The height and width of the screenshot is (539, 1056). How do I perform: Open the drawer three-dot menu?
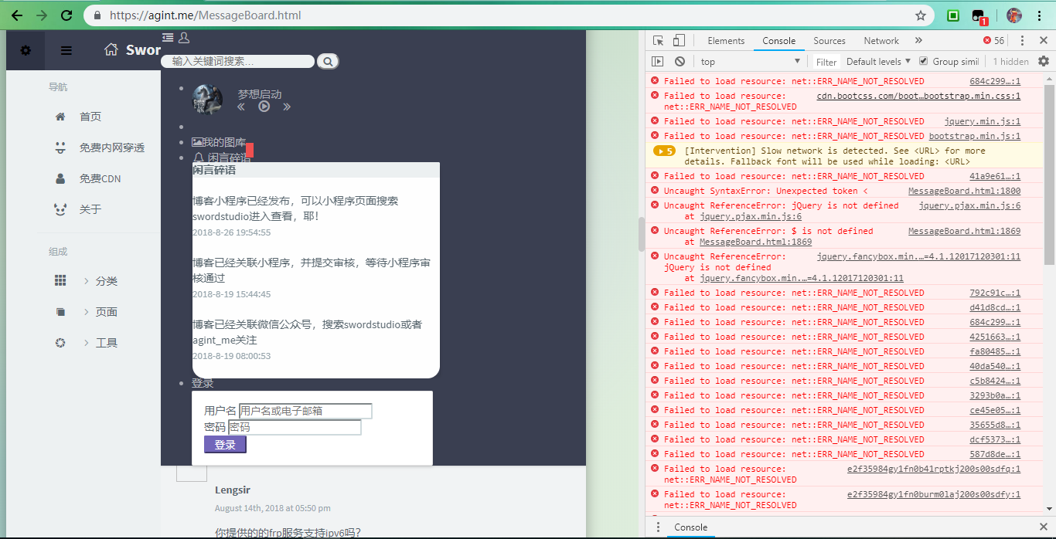[x=658, y=527]
